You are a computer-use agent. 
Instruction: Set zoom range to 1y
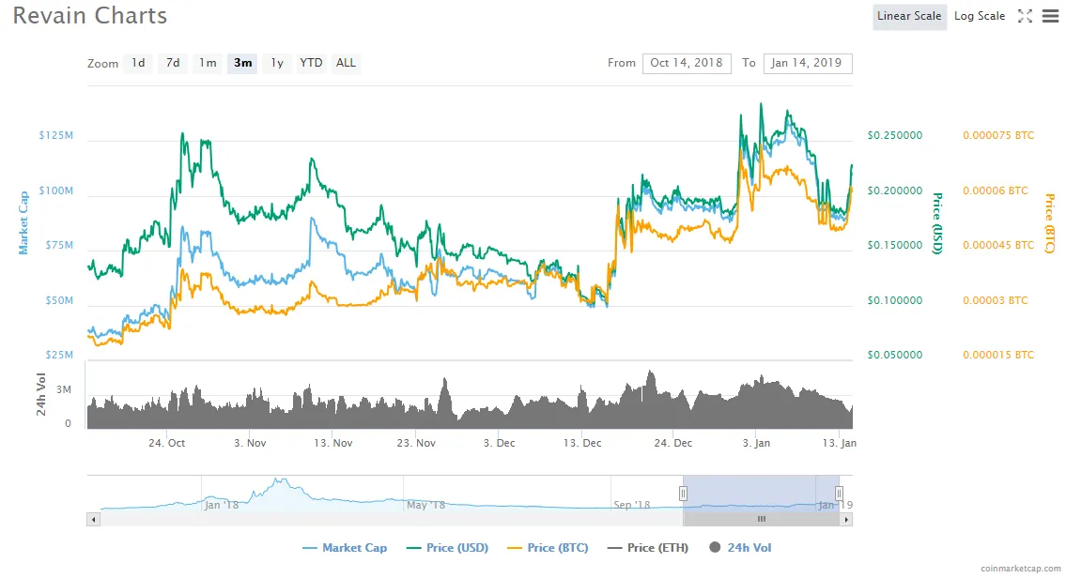[x=277, y=63]
